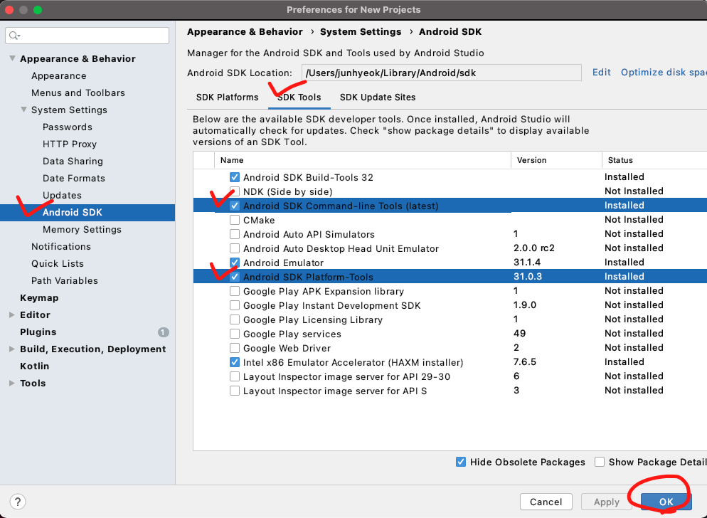Click the Optimize disk space link

pyautogui.click(x=664, y=72)
